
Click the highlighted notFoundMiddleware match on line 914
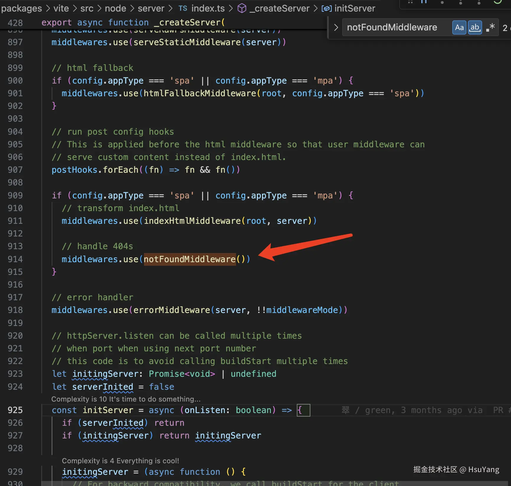pos(190,259)
